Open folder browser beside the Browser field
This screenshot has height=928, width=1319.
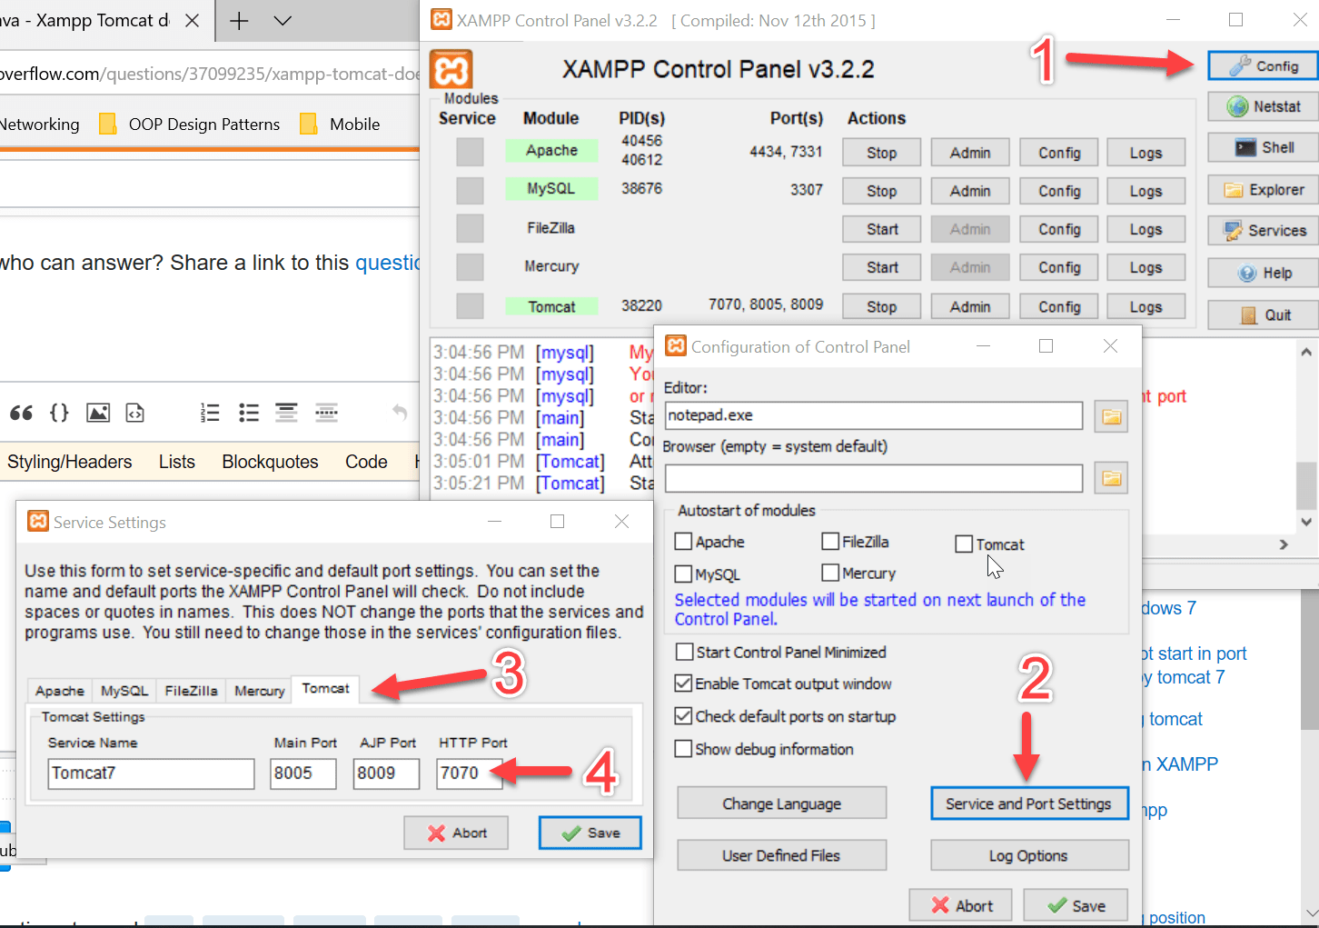1110,477
